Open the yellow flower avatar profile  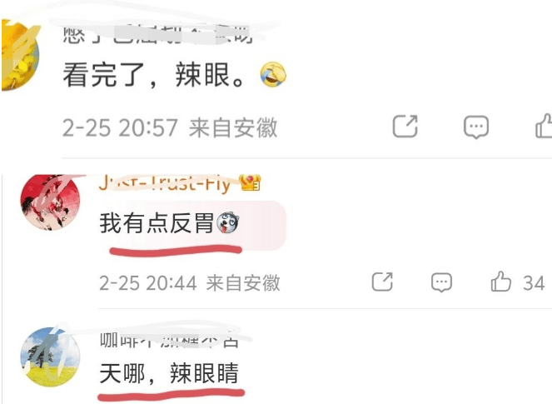click(x=20, y=55)
